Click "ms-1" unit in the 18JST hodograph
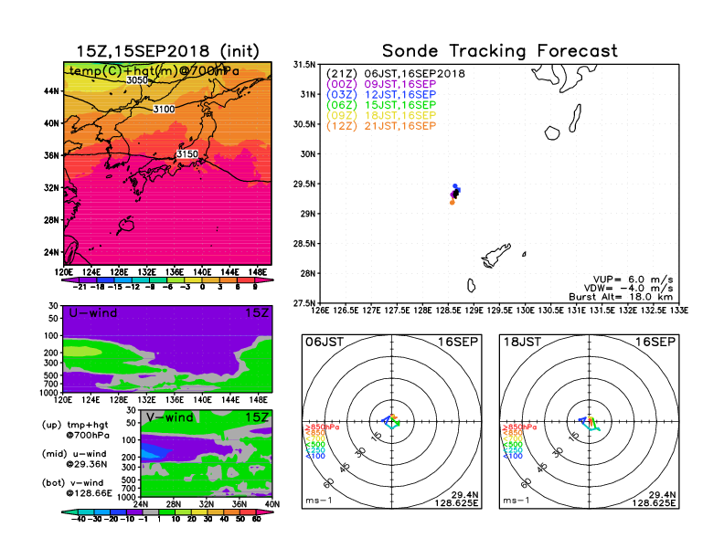 pyautogui.click(x=516, y=501)
